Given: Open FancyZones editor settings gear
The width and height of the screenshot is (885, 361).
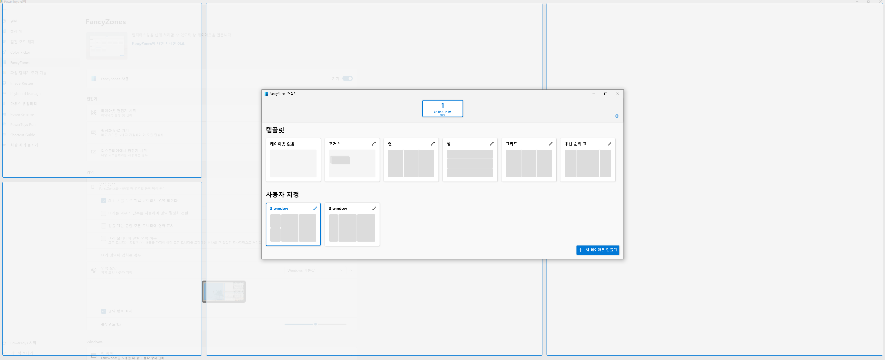Looking at the screenshot, I should pyautogui.click(x=617, y=116).
